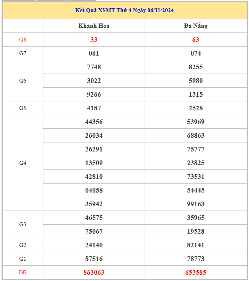Select the G3 result 46575

tap(94, 218)
